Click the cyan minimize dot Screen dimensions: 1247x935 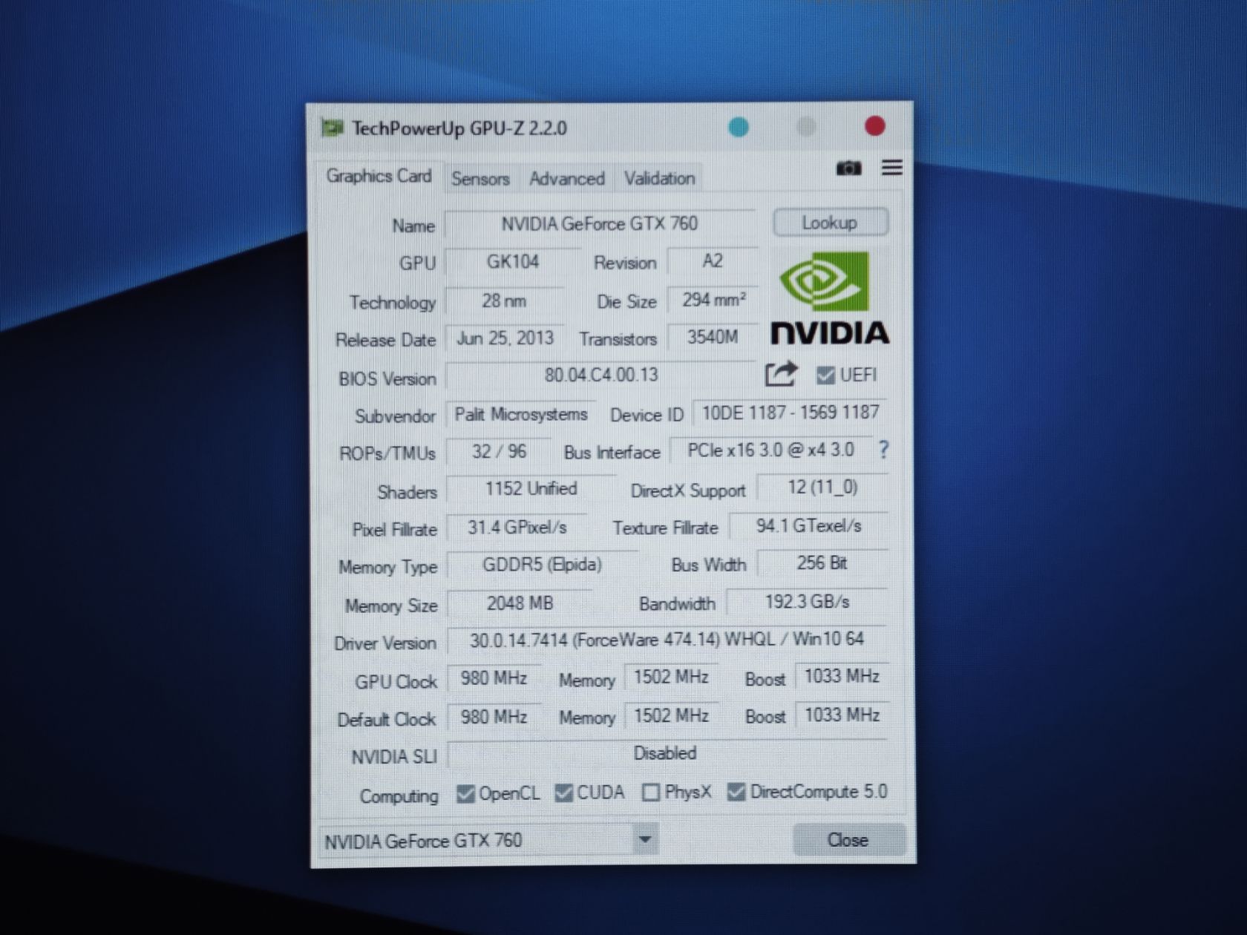click(x=739, y=127)
